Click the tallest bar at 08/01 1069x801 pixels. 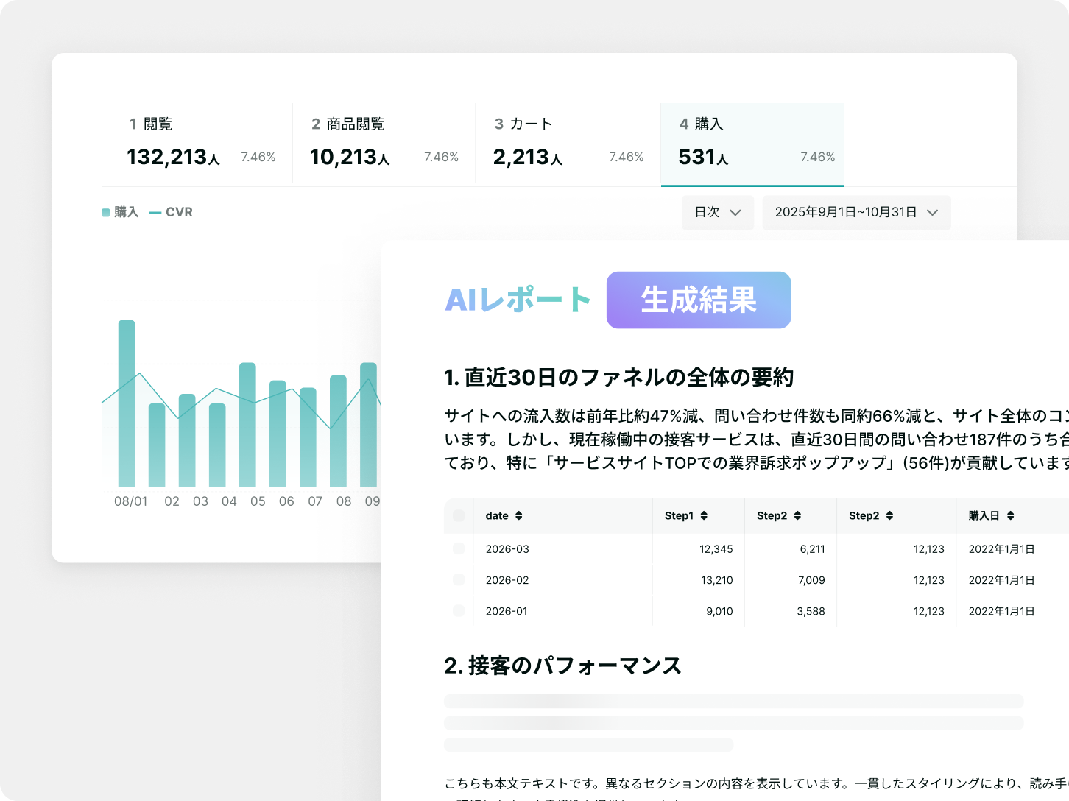click(x=127, y=403)
